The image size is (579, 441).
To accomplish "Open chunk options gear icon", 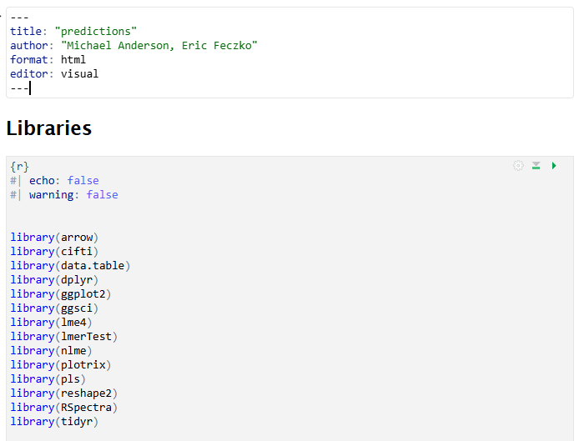I will point(518,166).
